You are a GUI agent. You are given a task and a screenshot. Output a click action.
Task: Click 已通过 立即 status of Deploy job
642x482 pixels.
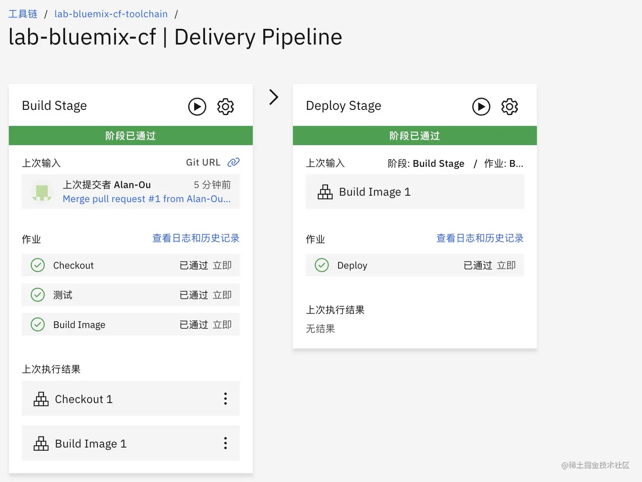490,265
